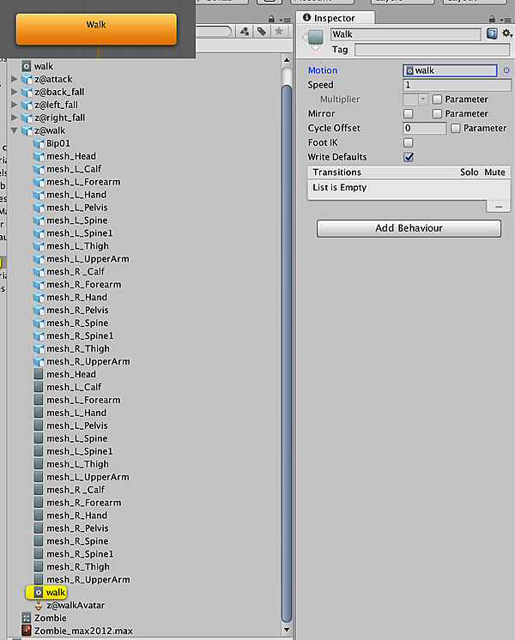Select the z@attack model icon
The image size is (515, 640).
pos(27,80)
